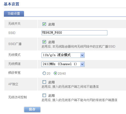Open the 功能设置 tab
This screenshot has height=114, width=126.
click(x=14, y=14)
